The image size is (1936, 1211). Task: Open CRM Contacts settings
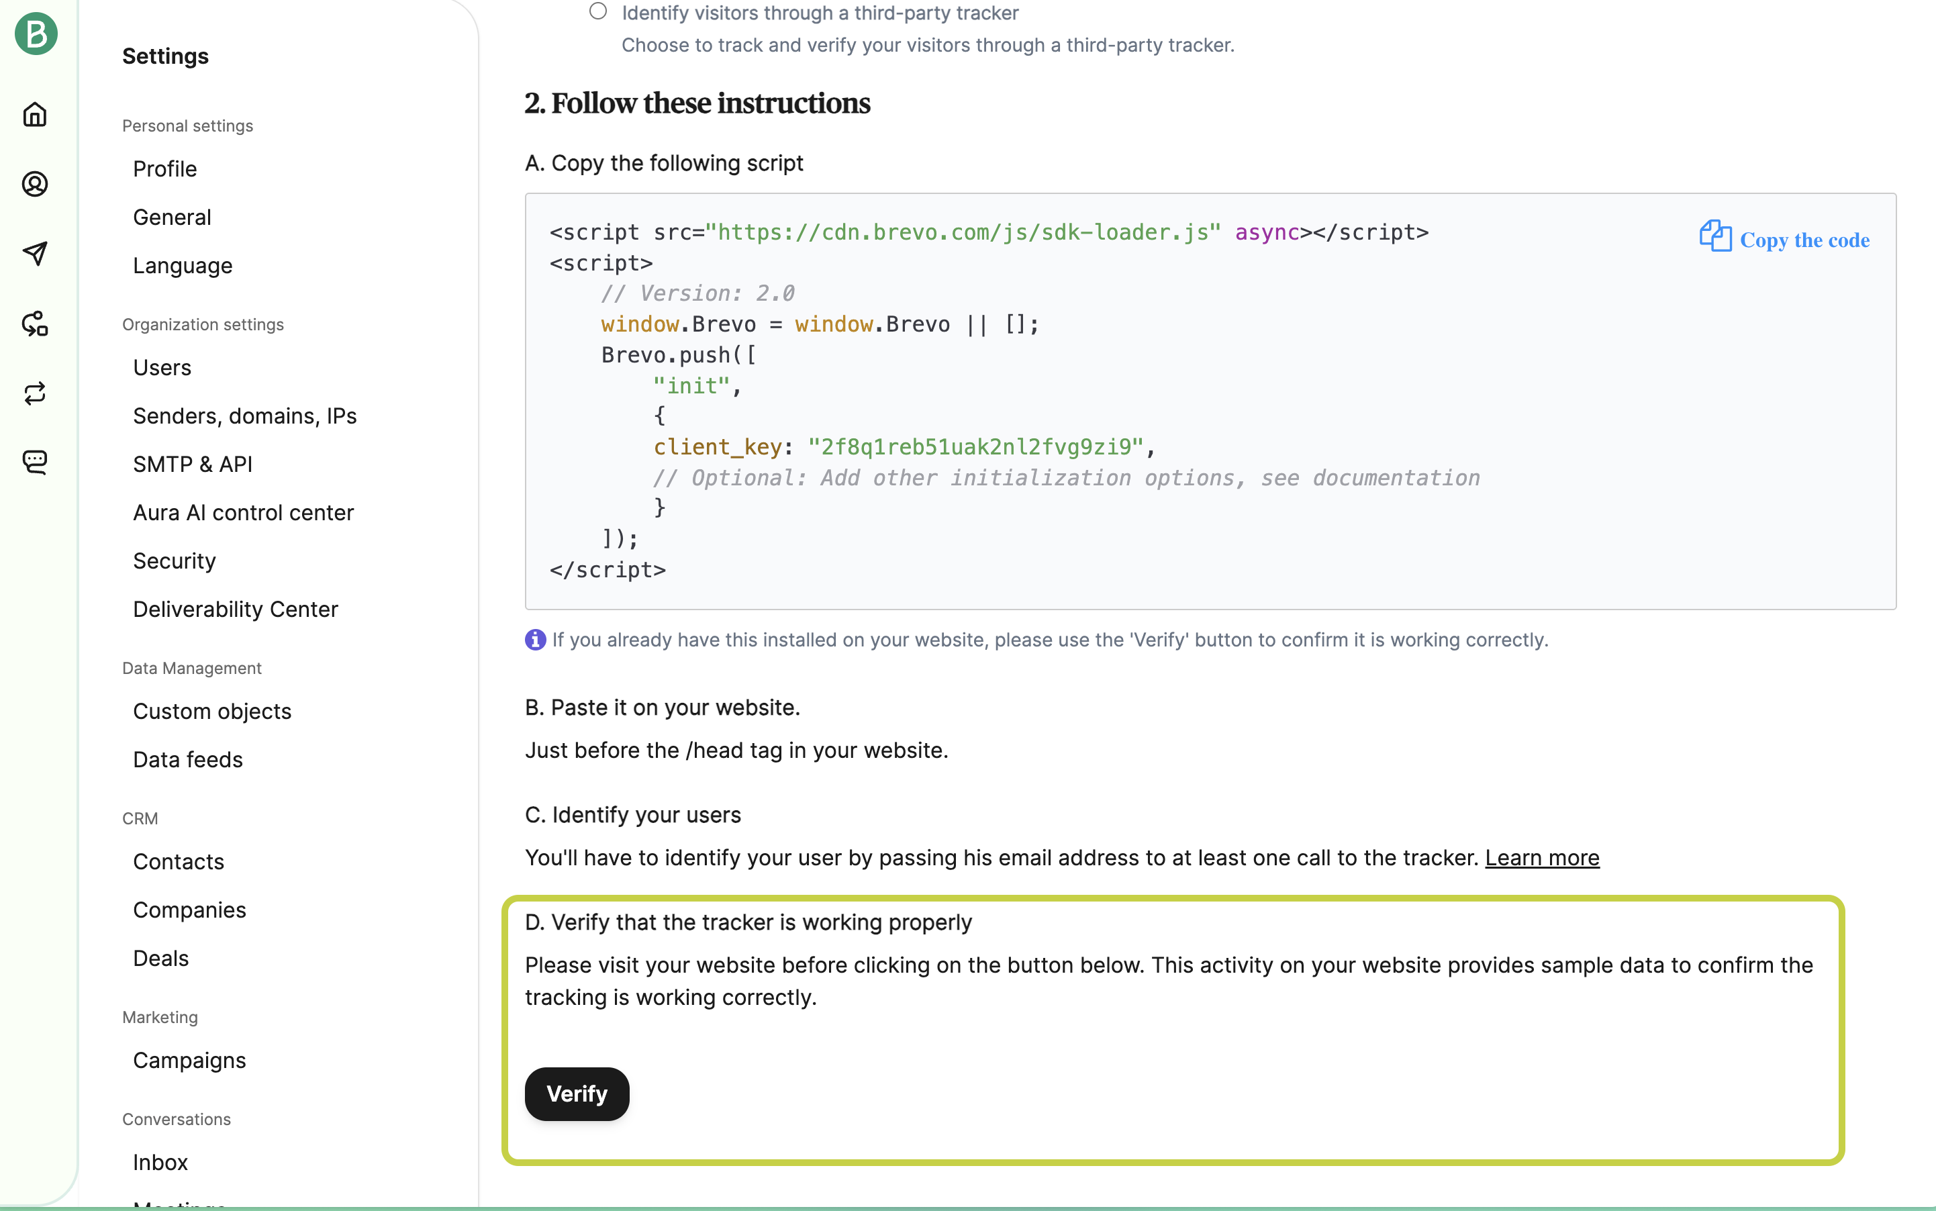179,862
